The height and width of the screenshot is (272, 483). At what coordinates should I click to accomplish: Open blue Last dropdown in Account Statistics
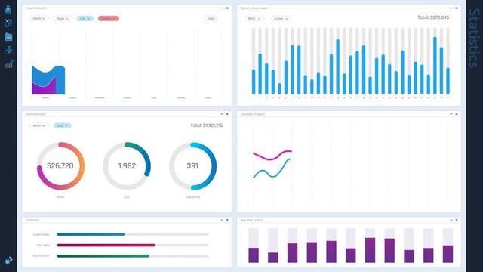63,125
